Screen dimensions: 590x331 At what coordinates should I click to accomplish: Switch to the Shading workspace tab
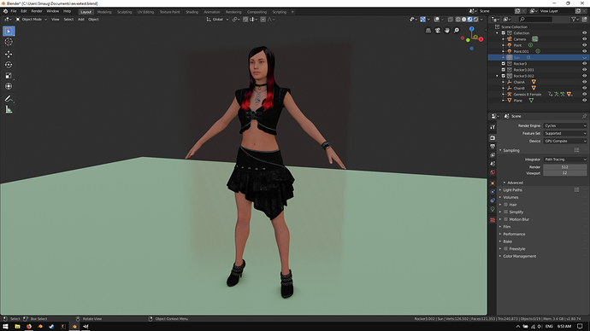pyautogui.click(x=192, y=12)
